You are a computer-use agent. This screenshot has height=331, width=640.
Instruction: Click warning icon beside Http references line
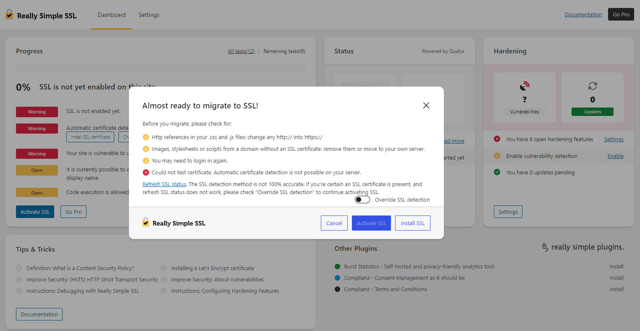point(146,137)
